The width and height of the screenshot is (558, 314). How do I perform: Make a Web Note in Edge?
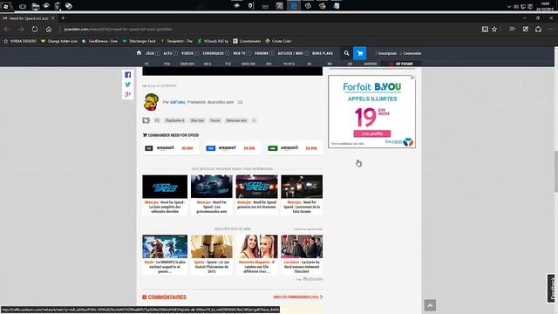click(x=526, y=29)
